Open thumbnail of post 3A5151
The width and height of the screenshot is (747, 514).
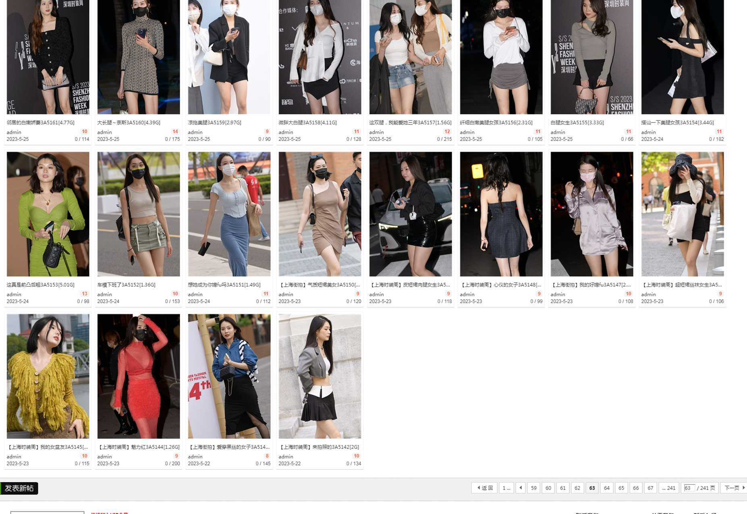(x=229, y=214)
